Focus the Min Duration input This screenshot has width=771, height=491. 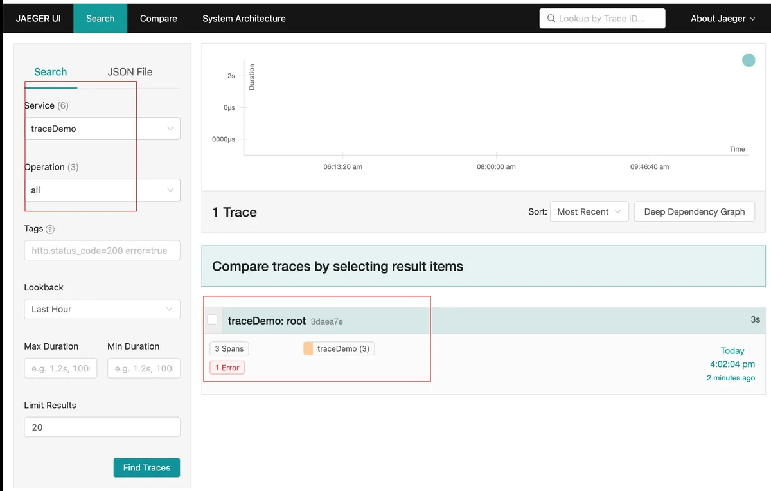click(144, 368)
